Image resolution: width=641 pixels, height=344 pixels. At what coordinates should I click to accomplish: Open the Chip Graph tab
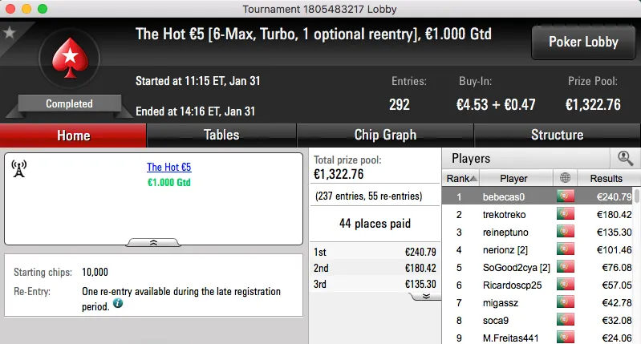(385, 135)
